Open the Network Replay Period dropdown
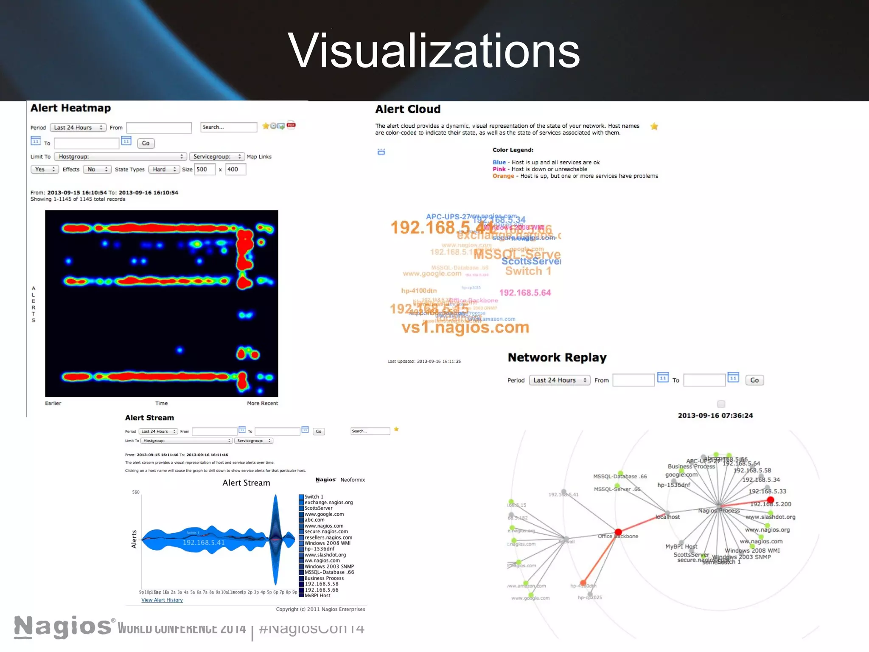Screen dimensions: 869x652 pyautogui.click(x=560, y=380)
